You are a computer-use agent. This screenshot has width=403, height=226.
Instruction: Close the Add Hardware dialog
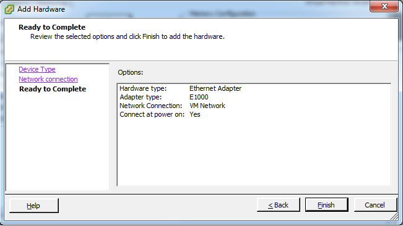pyautogui.click(x=384, y=6)
